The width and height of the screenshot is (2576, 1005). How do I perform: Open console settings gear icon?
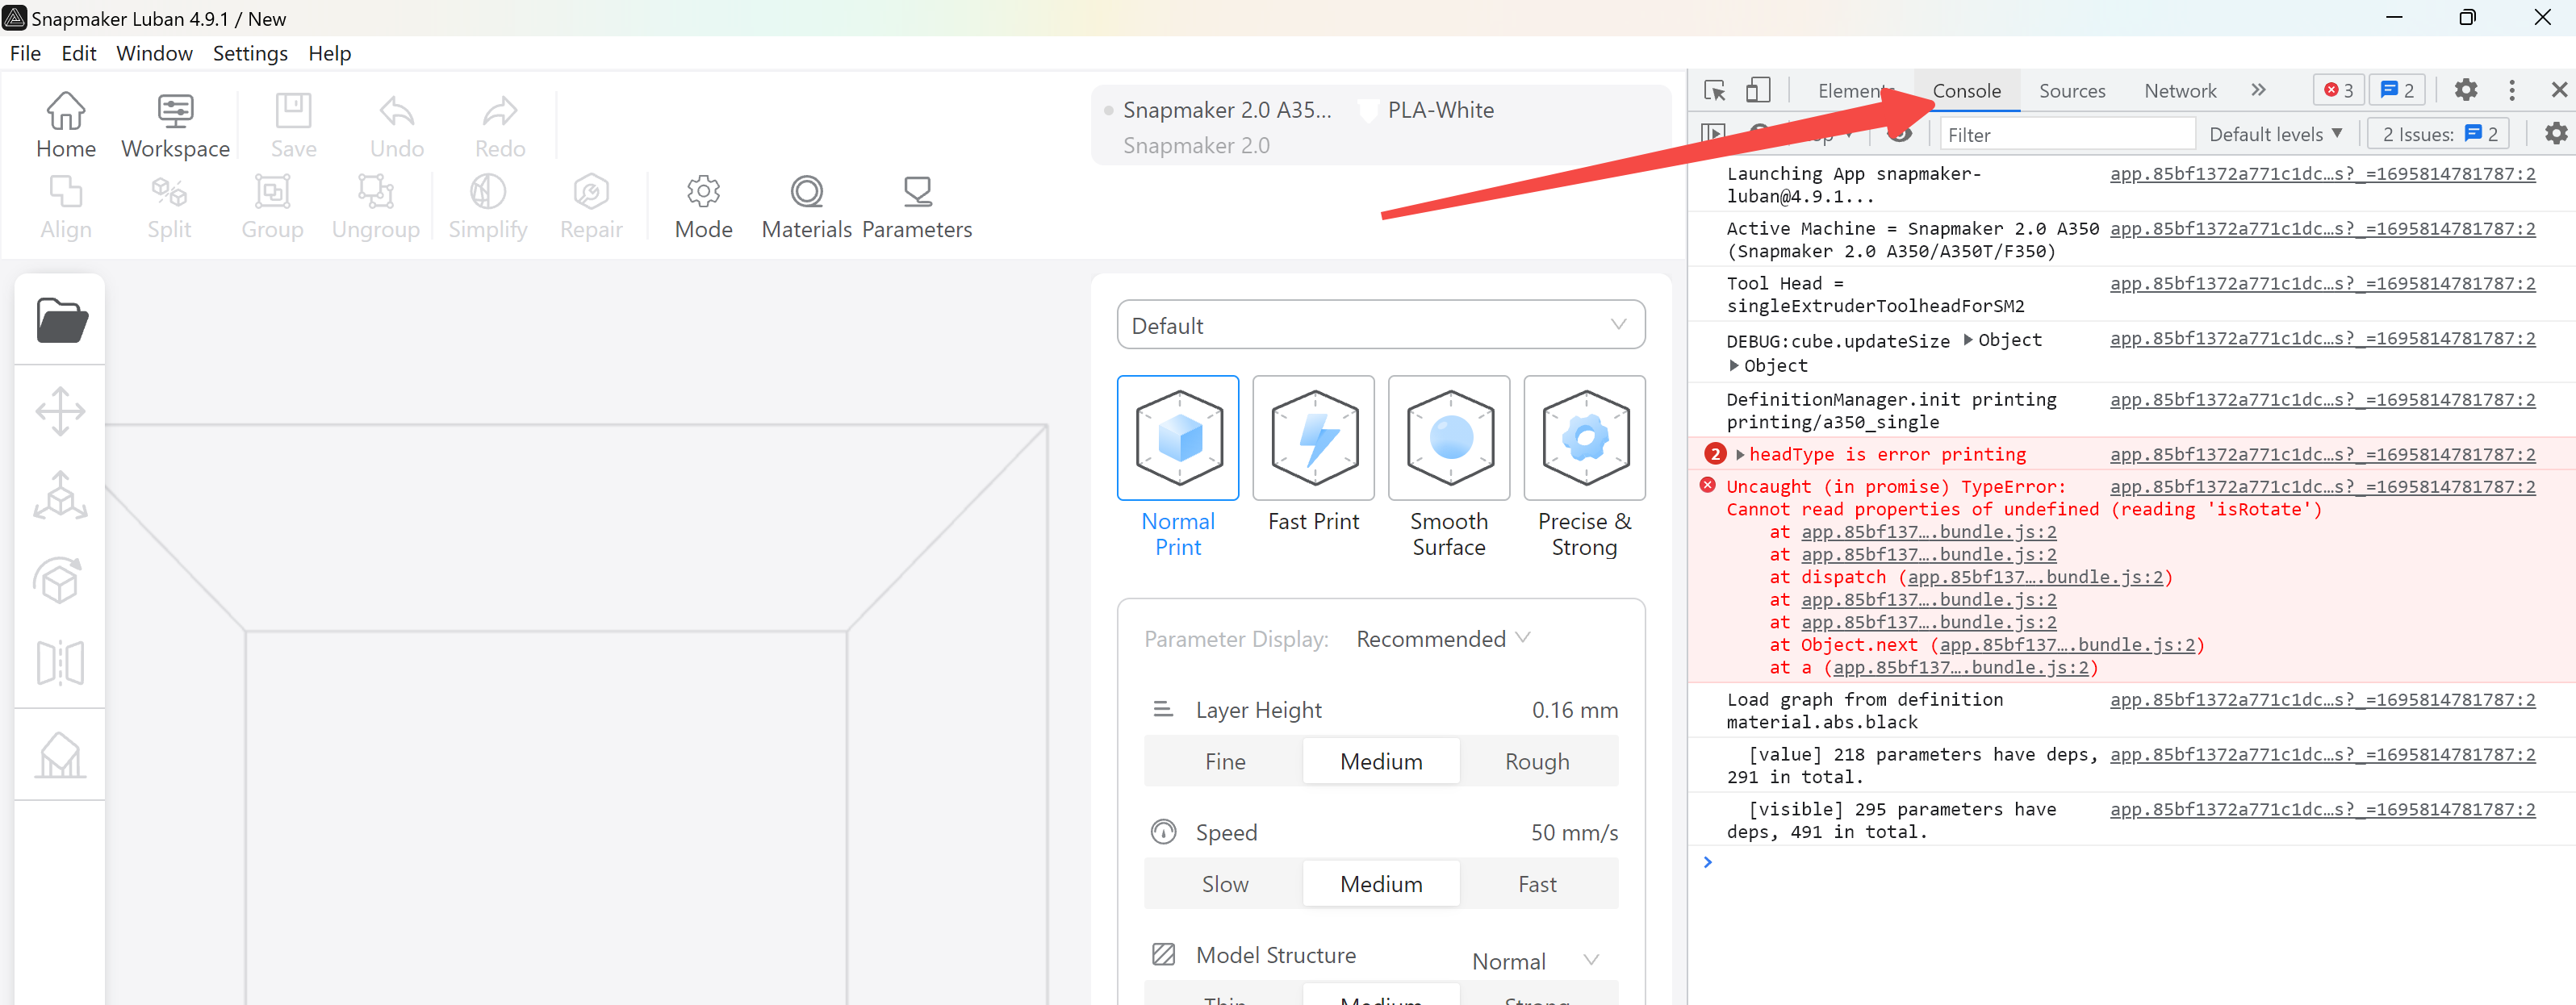[x=2556, y=133]
